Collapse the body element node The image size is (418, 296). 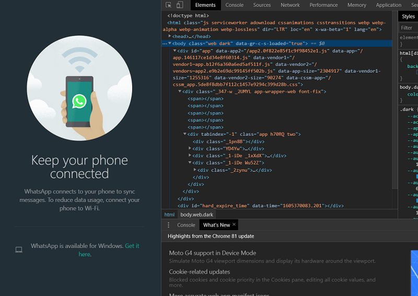pyautogui.click(x=170, y=43)
